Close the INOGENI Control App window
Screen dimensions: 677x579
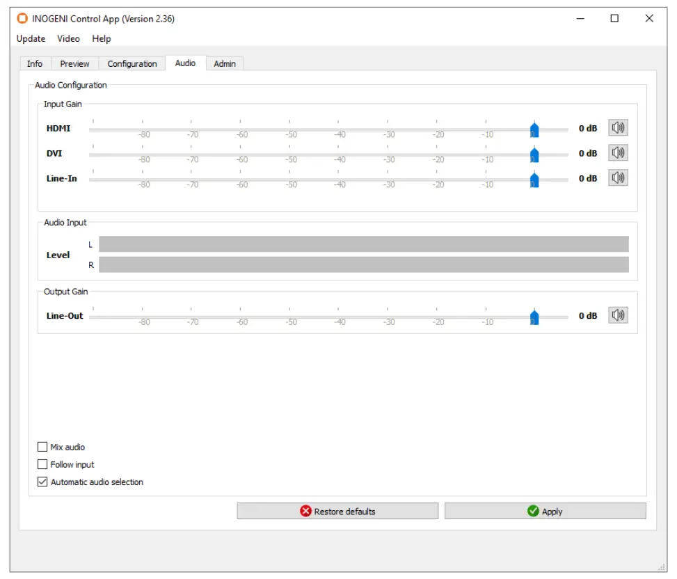click(649, 19)
